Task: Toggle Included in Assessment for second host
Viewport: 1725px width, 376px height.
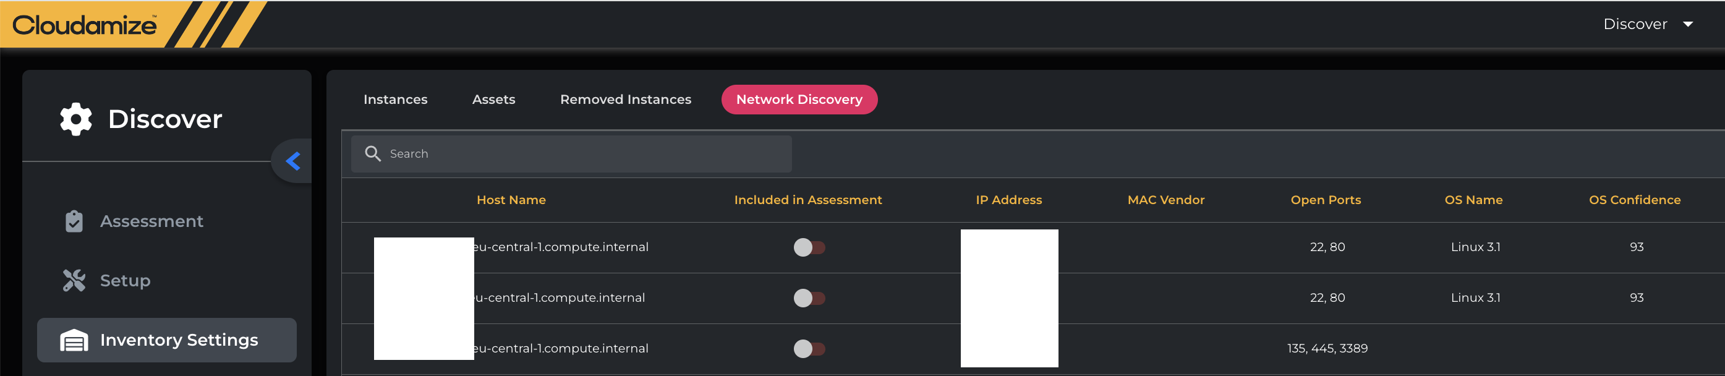Action: click(x=809, y=297)
